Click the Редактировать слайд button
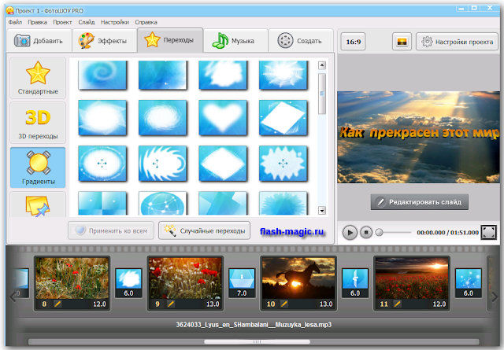 pyautogui.click(x=419, y=202)
